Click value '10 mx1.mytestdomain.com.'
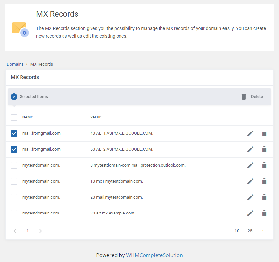 [117, 181]
